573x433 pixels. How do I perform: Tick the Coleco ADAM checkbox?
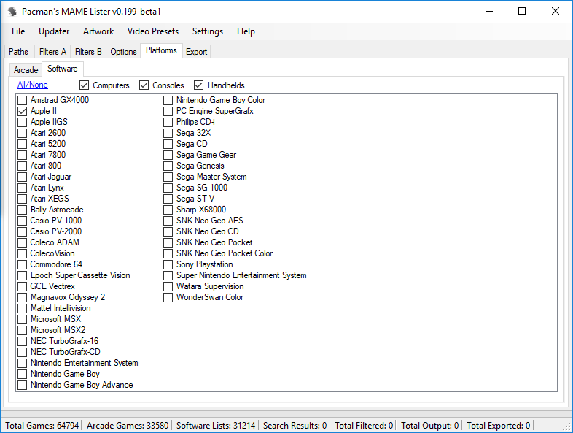(x=23, y=242)
